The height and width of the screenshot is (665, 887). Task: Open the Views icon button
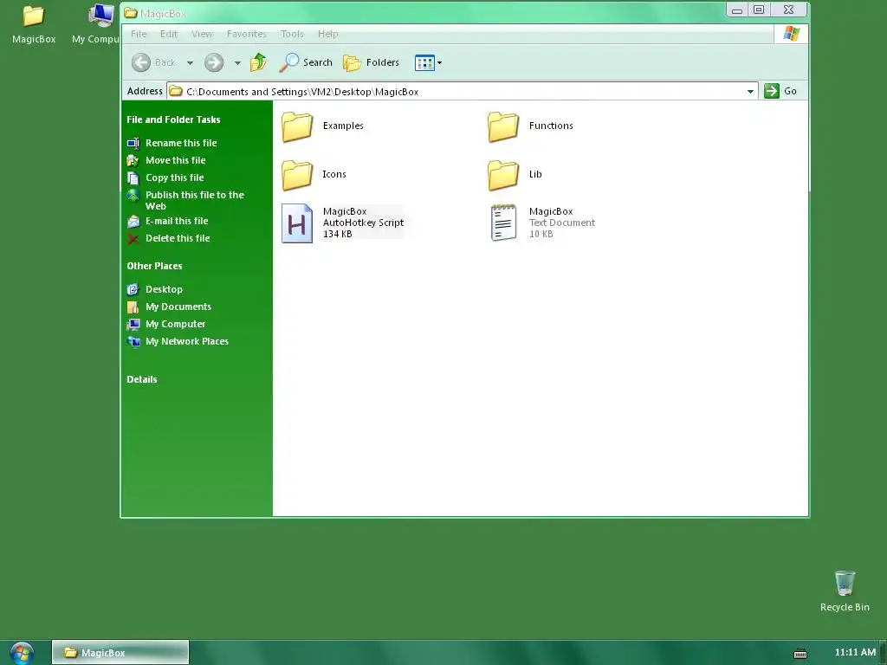[424, 62]
